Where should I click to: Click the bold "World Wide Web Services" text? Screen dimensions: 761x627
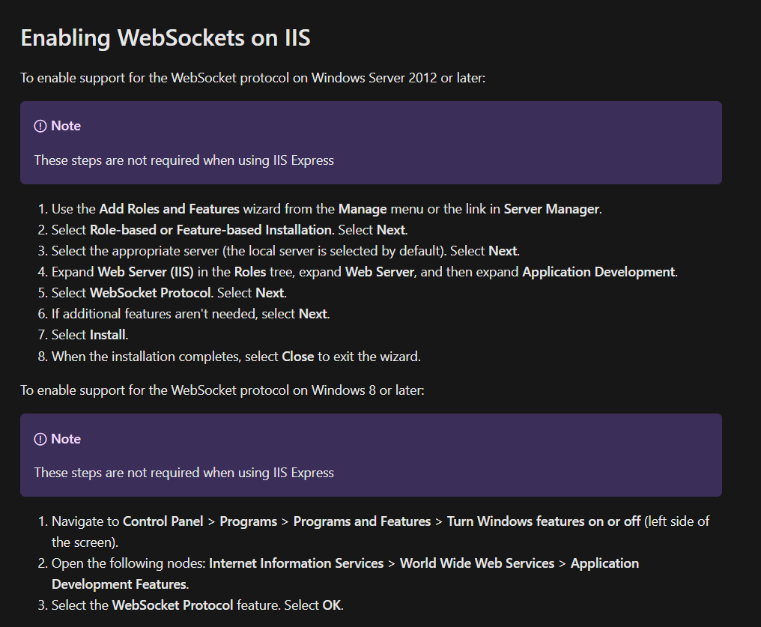(477, 563)
